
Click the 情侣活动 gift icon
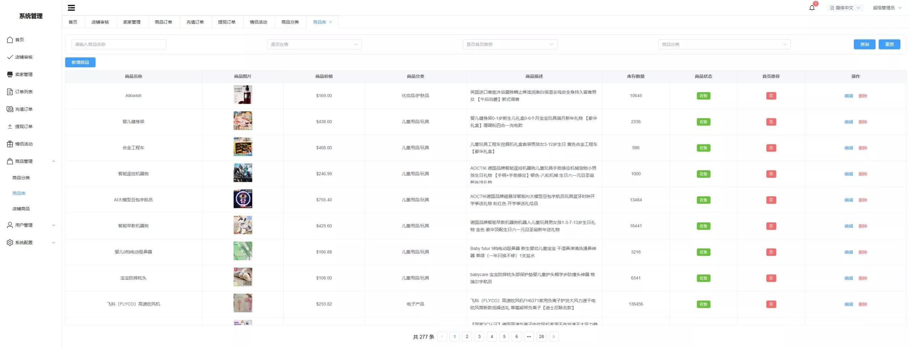click(x=10, y=144)
